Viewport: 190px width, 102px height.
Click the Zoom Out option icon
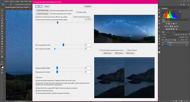coord(11,4)
